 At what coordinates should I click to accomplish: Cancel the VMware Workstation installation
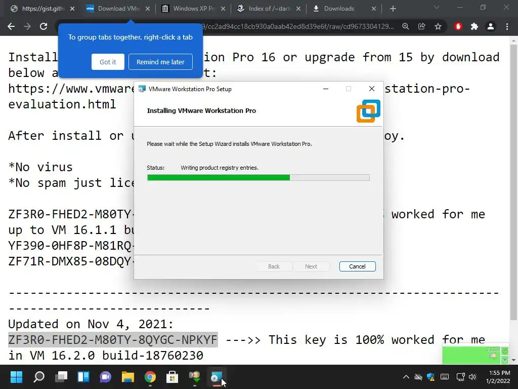[x=357, y=266]
